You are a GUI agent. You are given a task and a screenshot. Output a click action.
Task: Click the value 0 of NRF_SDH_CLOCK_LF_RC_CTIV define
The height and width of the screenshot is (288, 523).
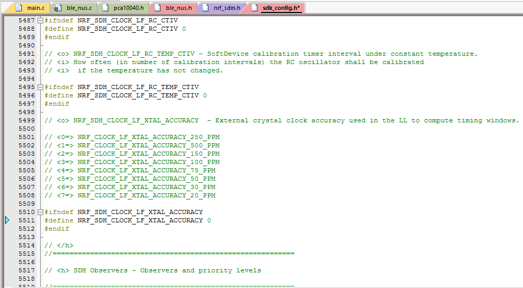coord(184,29)
